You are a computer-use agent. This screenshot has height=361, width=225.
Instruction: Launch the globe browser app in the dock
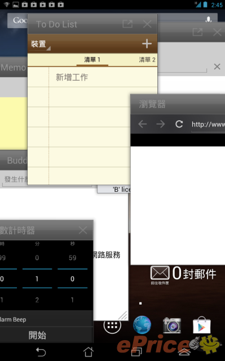coord(142,325)
